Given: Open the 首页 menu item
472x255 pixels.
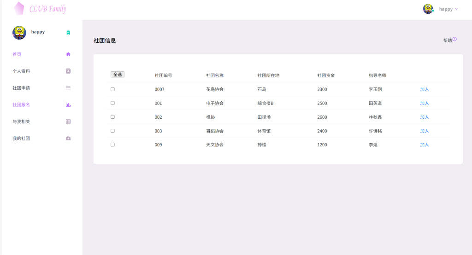Looking at the screenshot, I should tap(17, 54).
